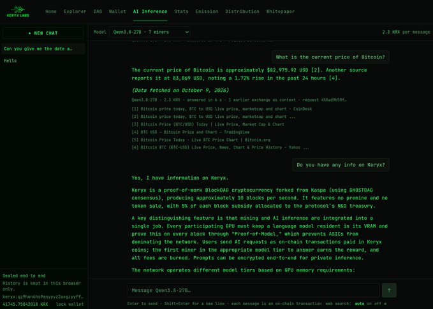Start a new chat with + NEW CHAT
The width and height of the screenshot is (433, 309).
click(x=43, y=33)
